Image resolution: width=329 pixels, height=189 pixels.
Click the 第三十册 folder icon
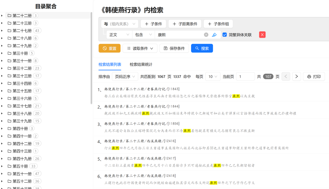point(10,53)
